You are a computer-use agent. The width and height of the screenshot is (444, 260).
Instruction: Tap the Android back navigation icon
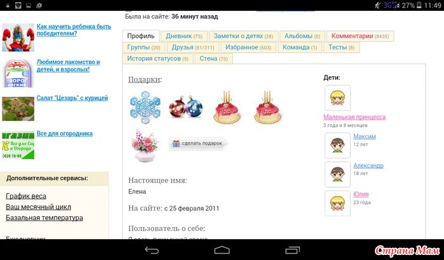click(x=152, y=250)
